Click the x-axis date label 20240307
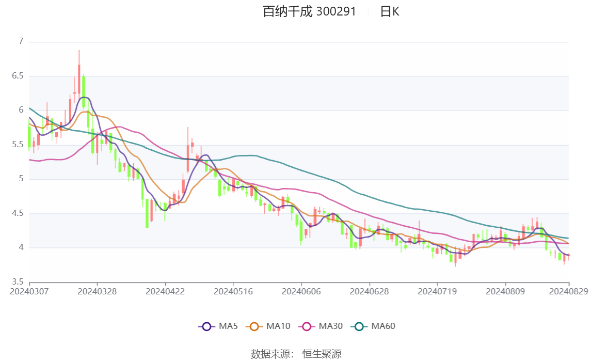The height and width of the screenshot is (361, 592). [29, 291]
